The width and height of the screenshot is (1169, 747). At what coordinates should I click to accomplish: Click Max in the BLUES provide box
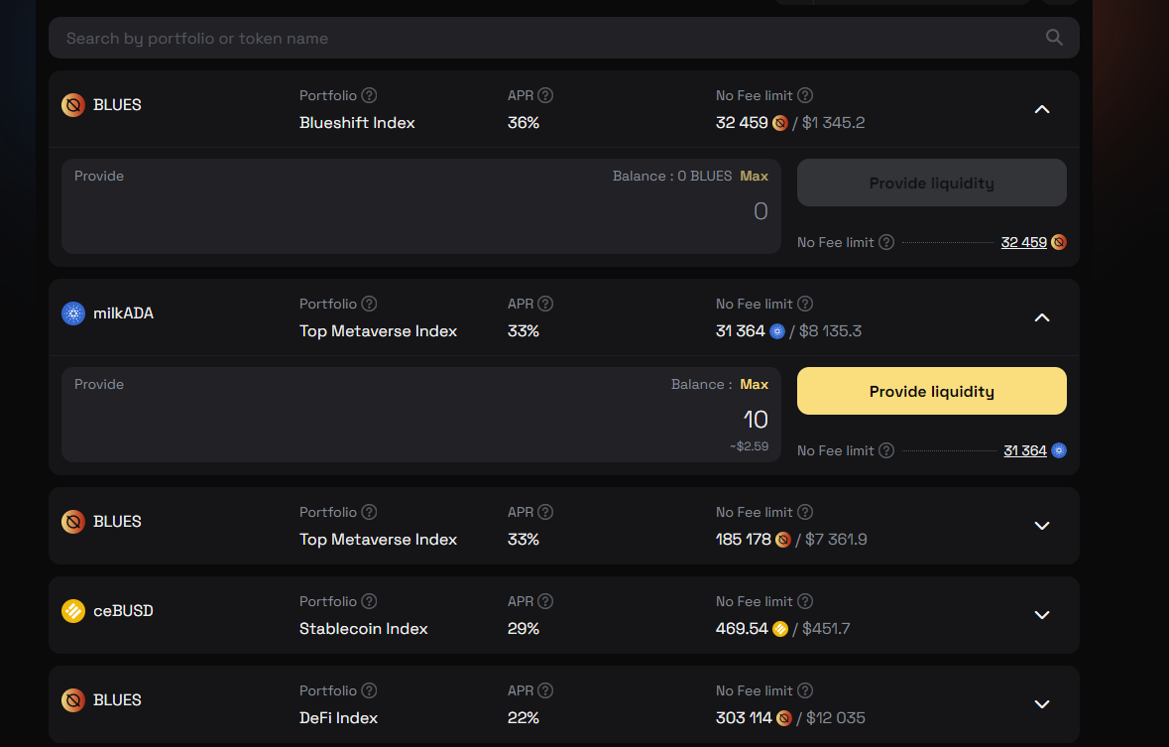point(754,177)
